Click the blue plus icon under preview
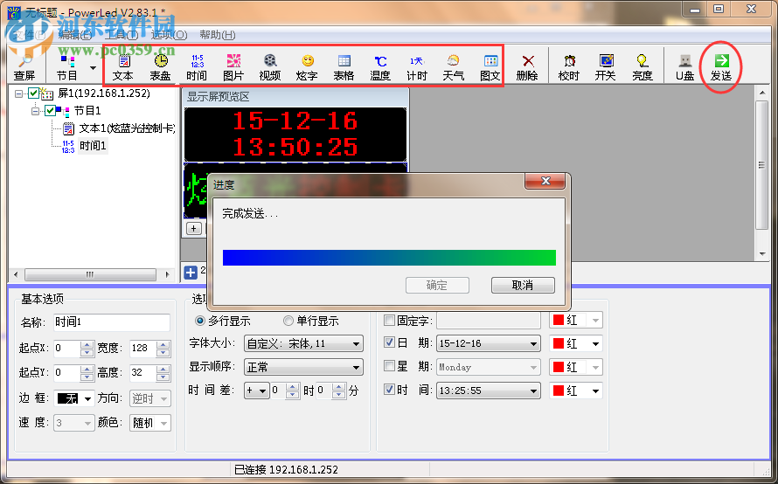Viewport: 778px width, 484px height. (x=191, y=273)
